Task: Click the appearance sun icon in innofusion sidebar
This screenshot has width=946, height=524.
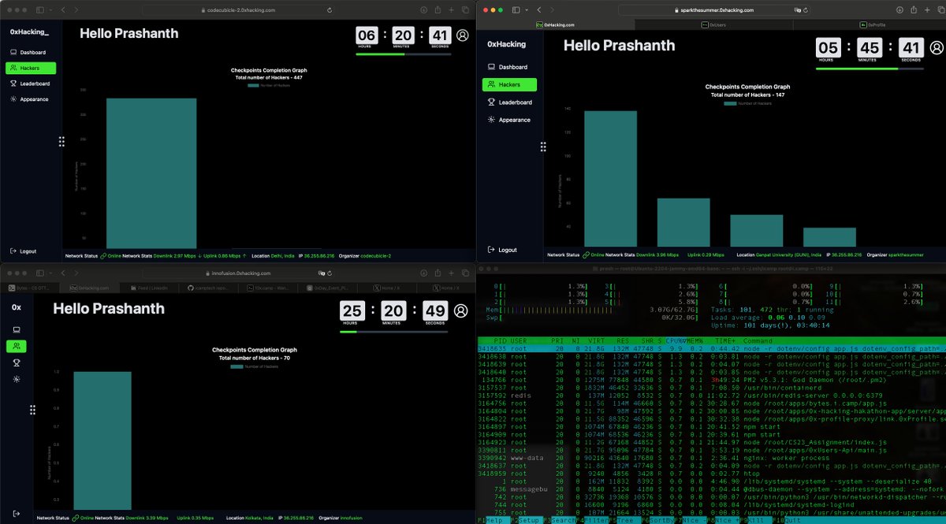Action: click(17, 379)
